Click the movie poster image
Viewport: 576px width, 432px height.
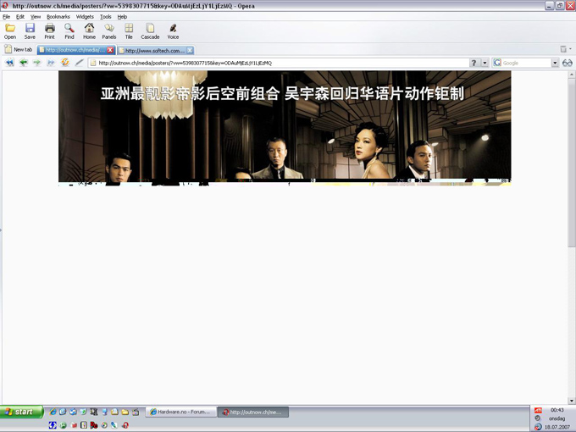(285, 128)
